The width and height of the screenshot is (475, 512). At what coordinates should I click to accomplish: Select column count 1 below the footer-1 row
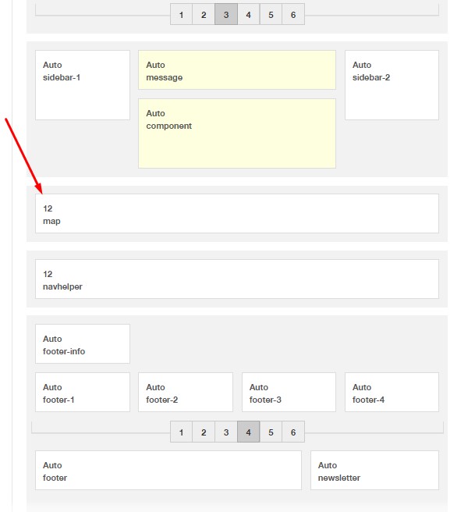(181, 432)
